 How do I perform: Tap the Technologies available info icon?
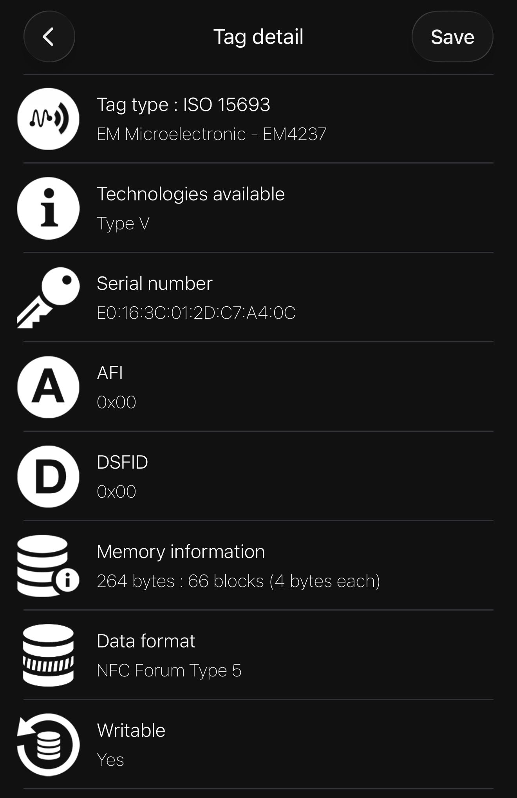click(48, 208)
